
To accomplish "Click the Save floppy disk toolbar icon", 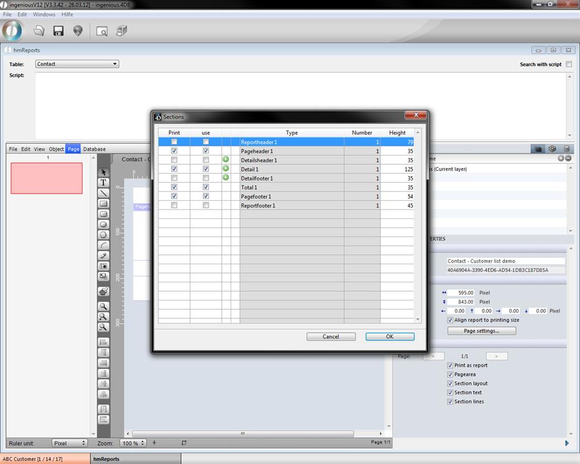I will [58, 31].
